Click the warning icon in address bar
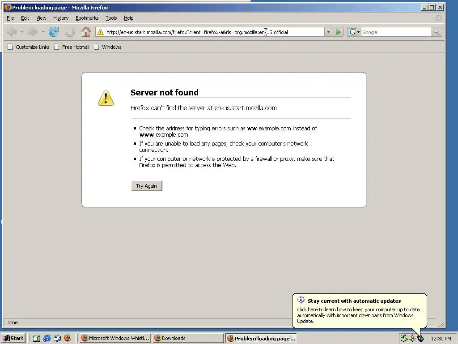458x344 pixels. [100, 32]
